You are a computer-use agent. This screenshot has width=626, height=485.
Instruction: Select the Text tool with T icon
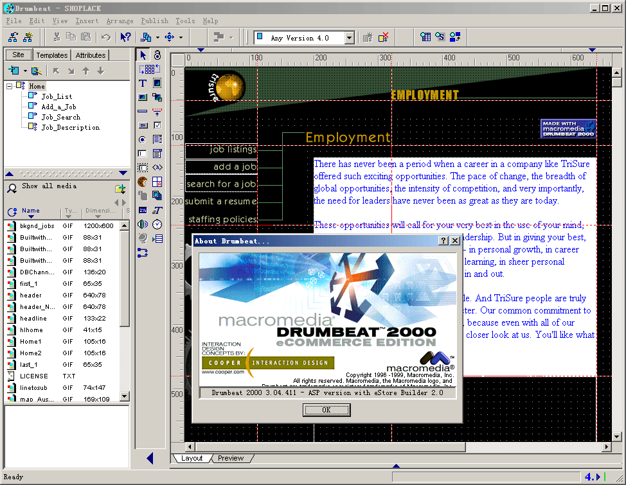pos(143,83)
